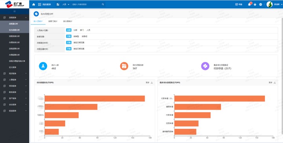Select 部门 for 人员统计范围

(x=82, y=30)
